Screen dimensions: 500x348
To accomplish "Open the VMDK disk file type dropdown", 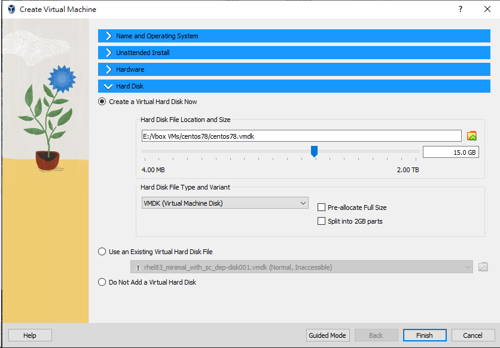I will pyautogui.click(x=224, y=203).
